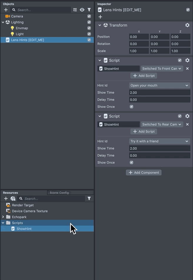Toggle the eye visibility filter in Objects panel
The height and width of the screenshot is (280, 193).
pyautogui.click(x=82, y=10)
